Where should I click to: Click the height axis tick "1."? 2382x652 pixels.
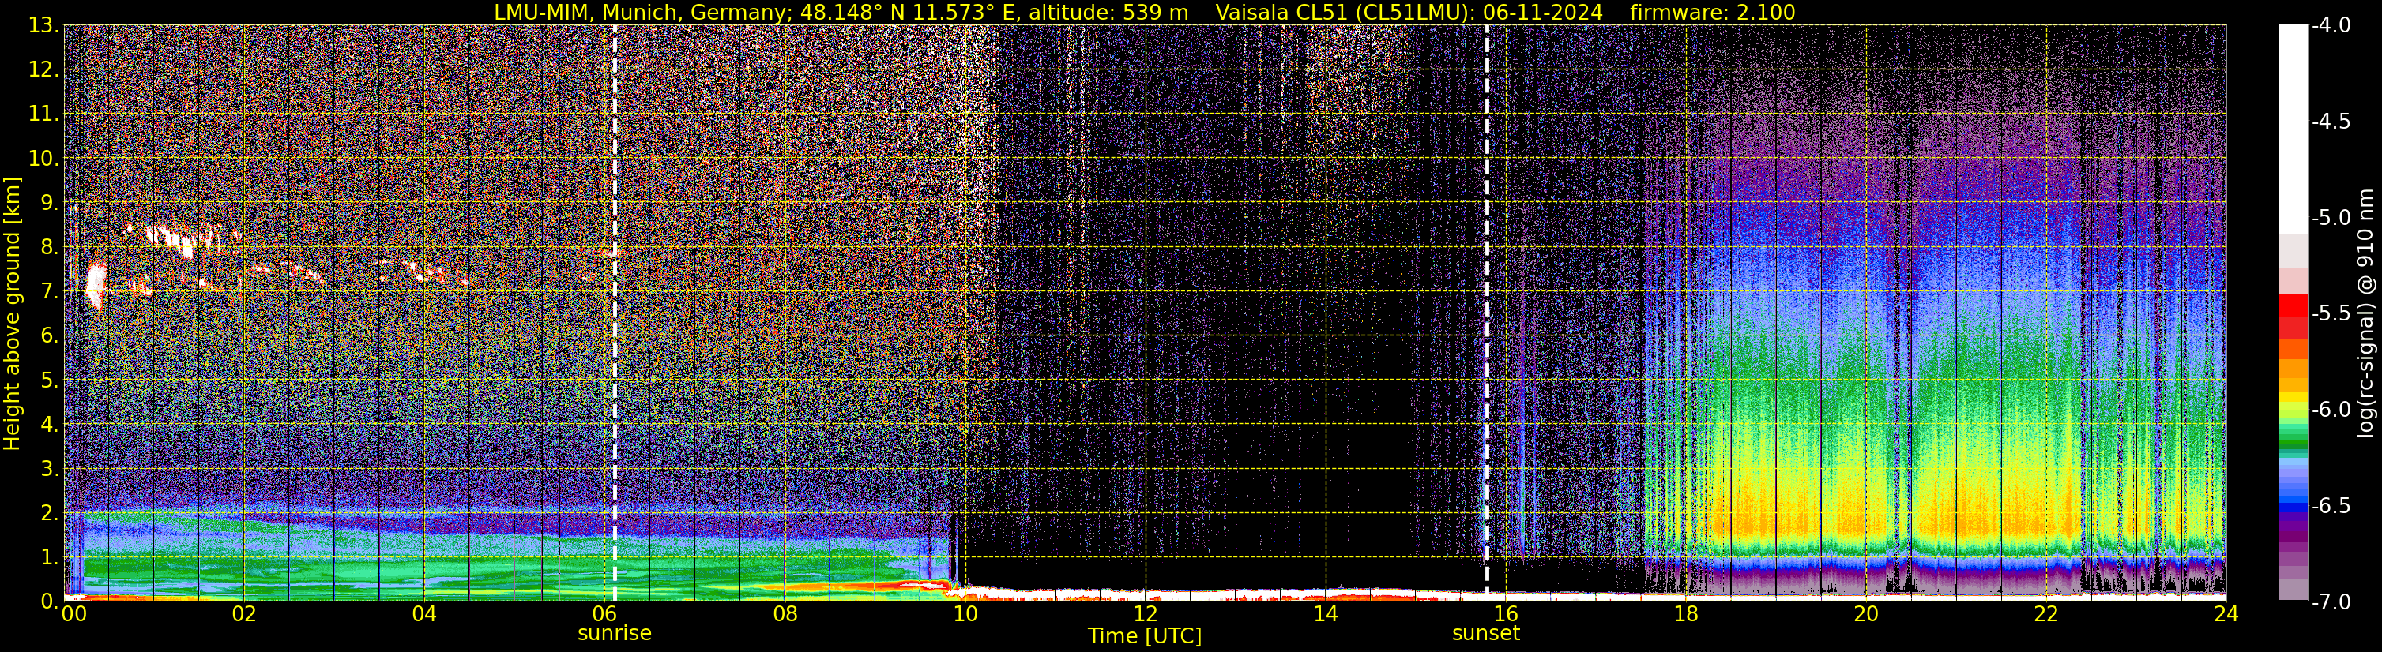(x=50, y=556)
